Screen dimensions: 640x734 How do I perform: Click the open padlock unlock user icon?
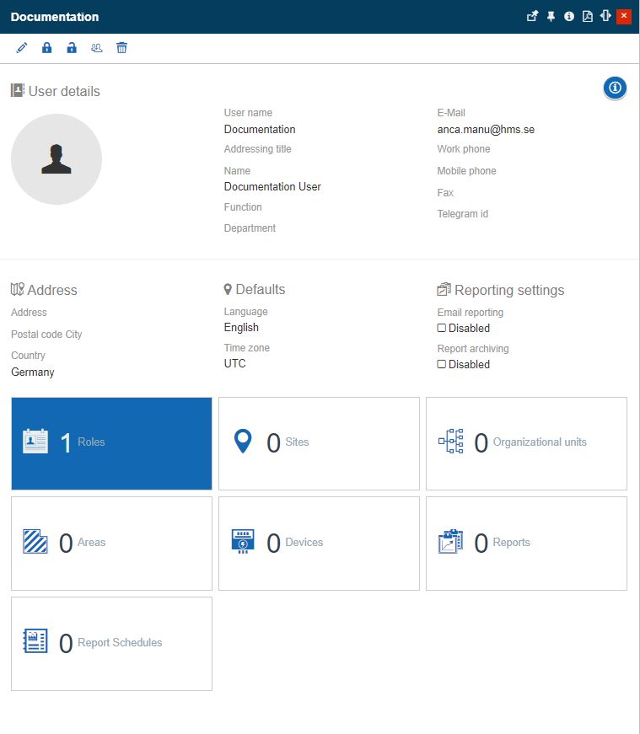72,48
